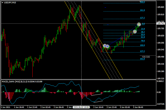Image resolution: width=166 pixels, height=110 pixels.
Task: Click 109.325 on the price scale
Action: click(161, 78)
